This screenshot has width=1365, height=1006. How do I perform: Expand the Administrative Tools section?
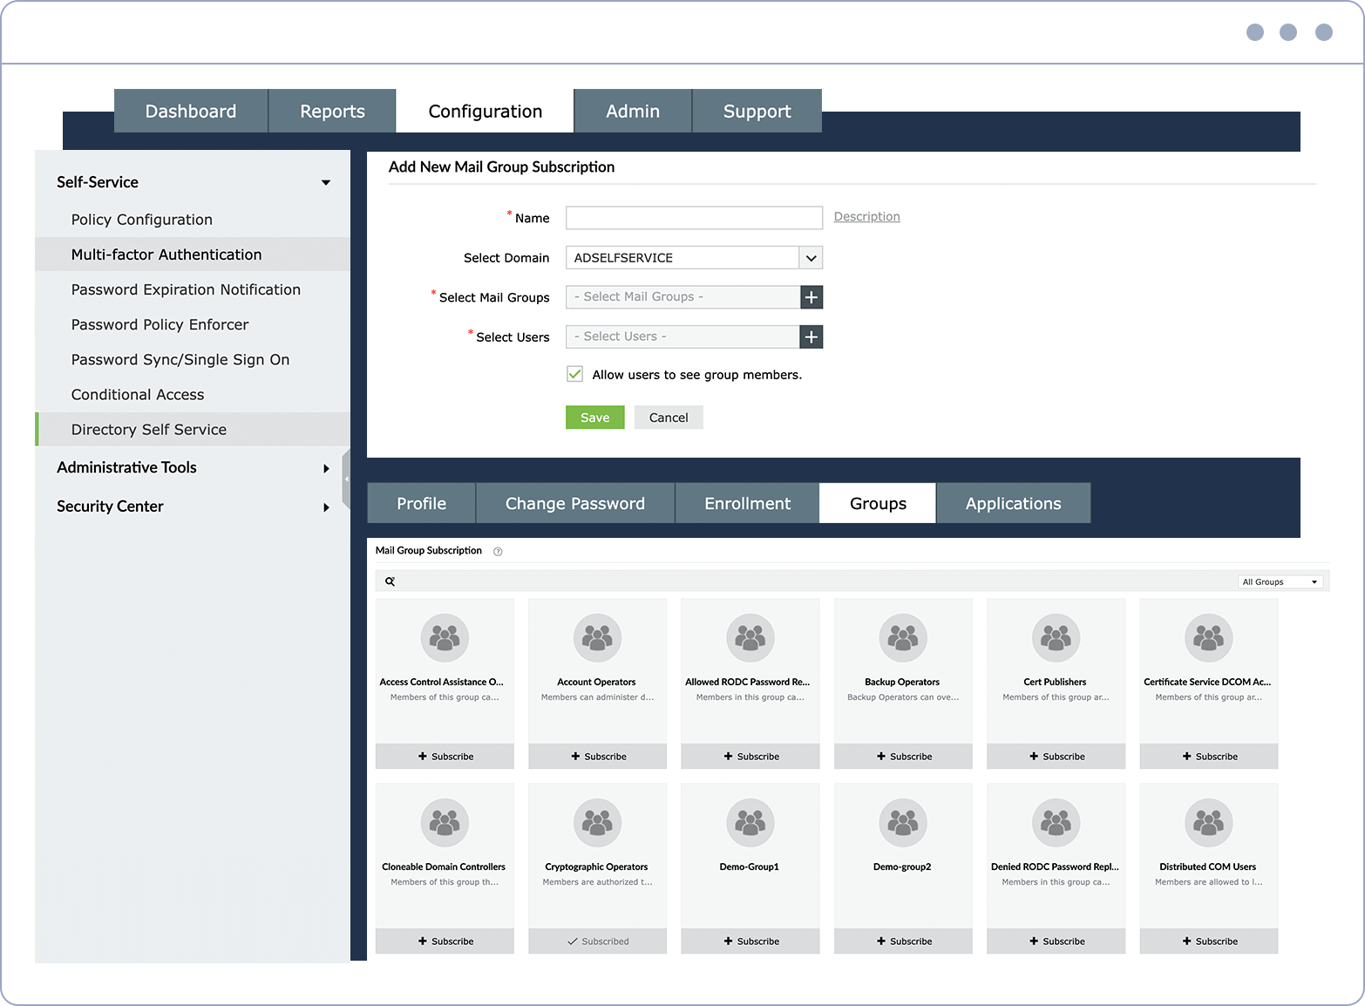pyautogui.click(x=326, y=467)
